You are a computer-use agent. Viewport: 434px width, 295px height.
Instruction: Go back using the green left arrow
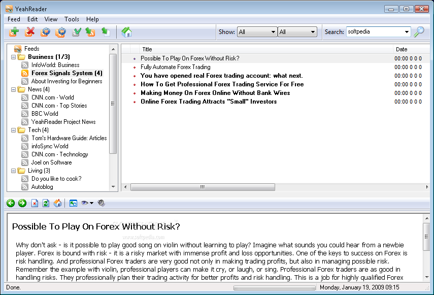coord(11,203)
